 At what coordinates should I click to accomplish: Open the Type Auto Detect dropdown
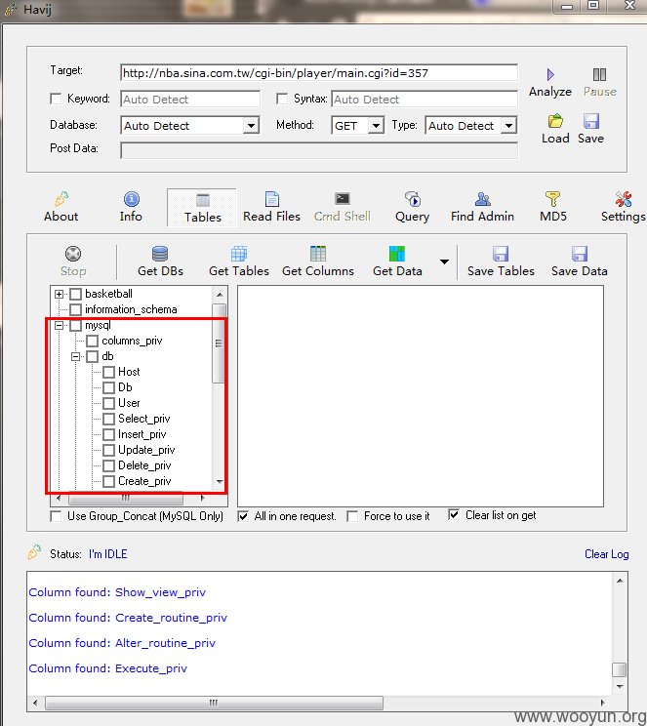508,126
